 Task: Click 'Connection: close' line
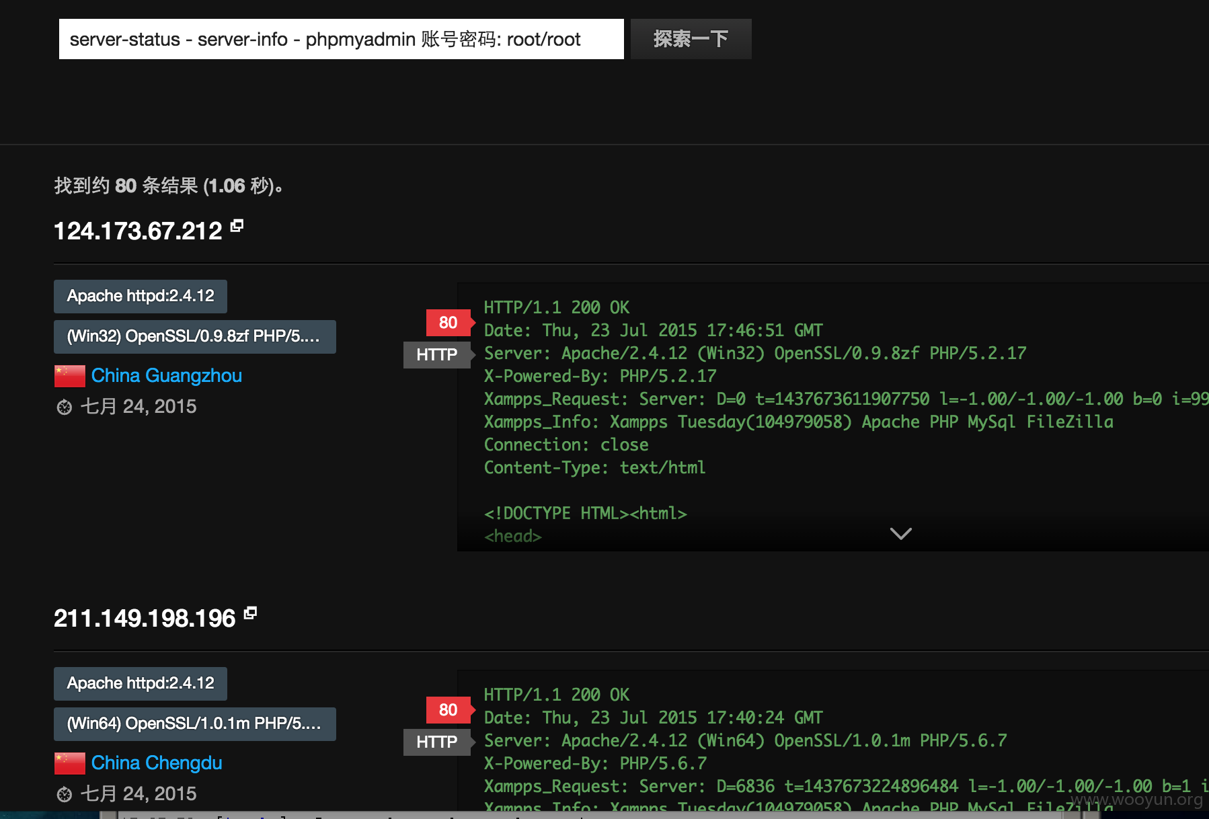tap(566, 445)
